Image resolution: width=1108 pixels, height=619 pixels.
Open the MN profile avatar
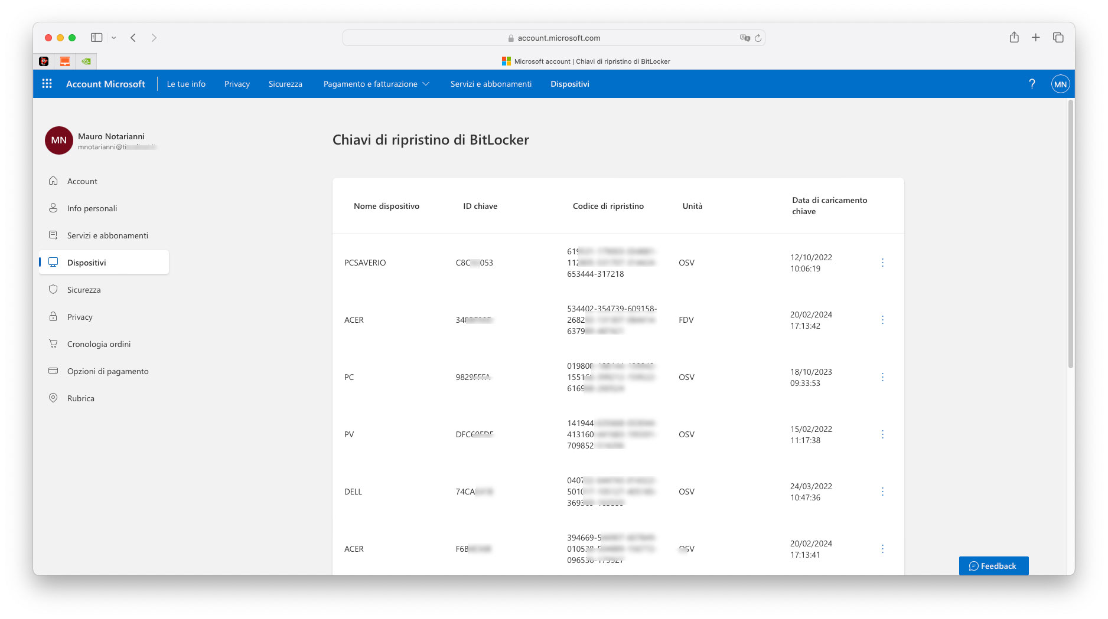point(1061,83)
